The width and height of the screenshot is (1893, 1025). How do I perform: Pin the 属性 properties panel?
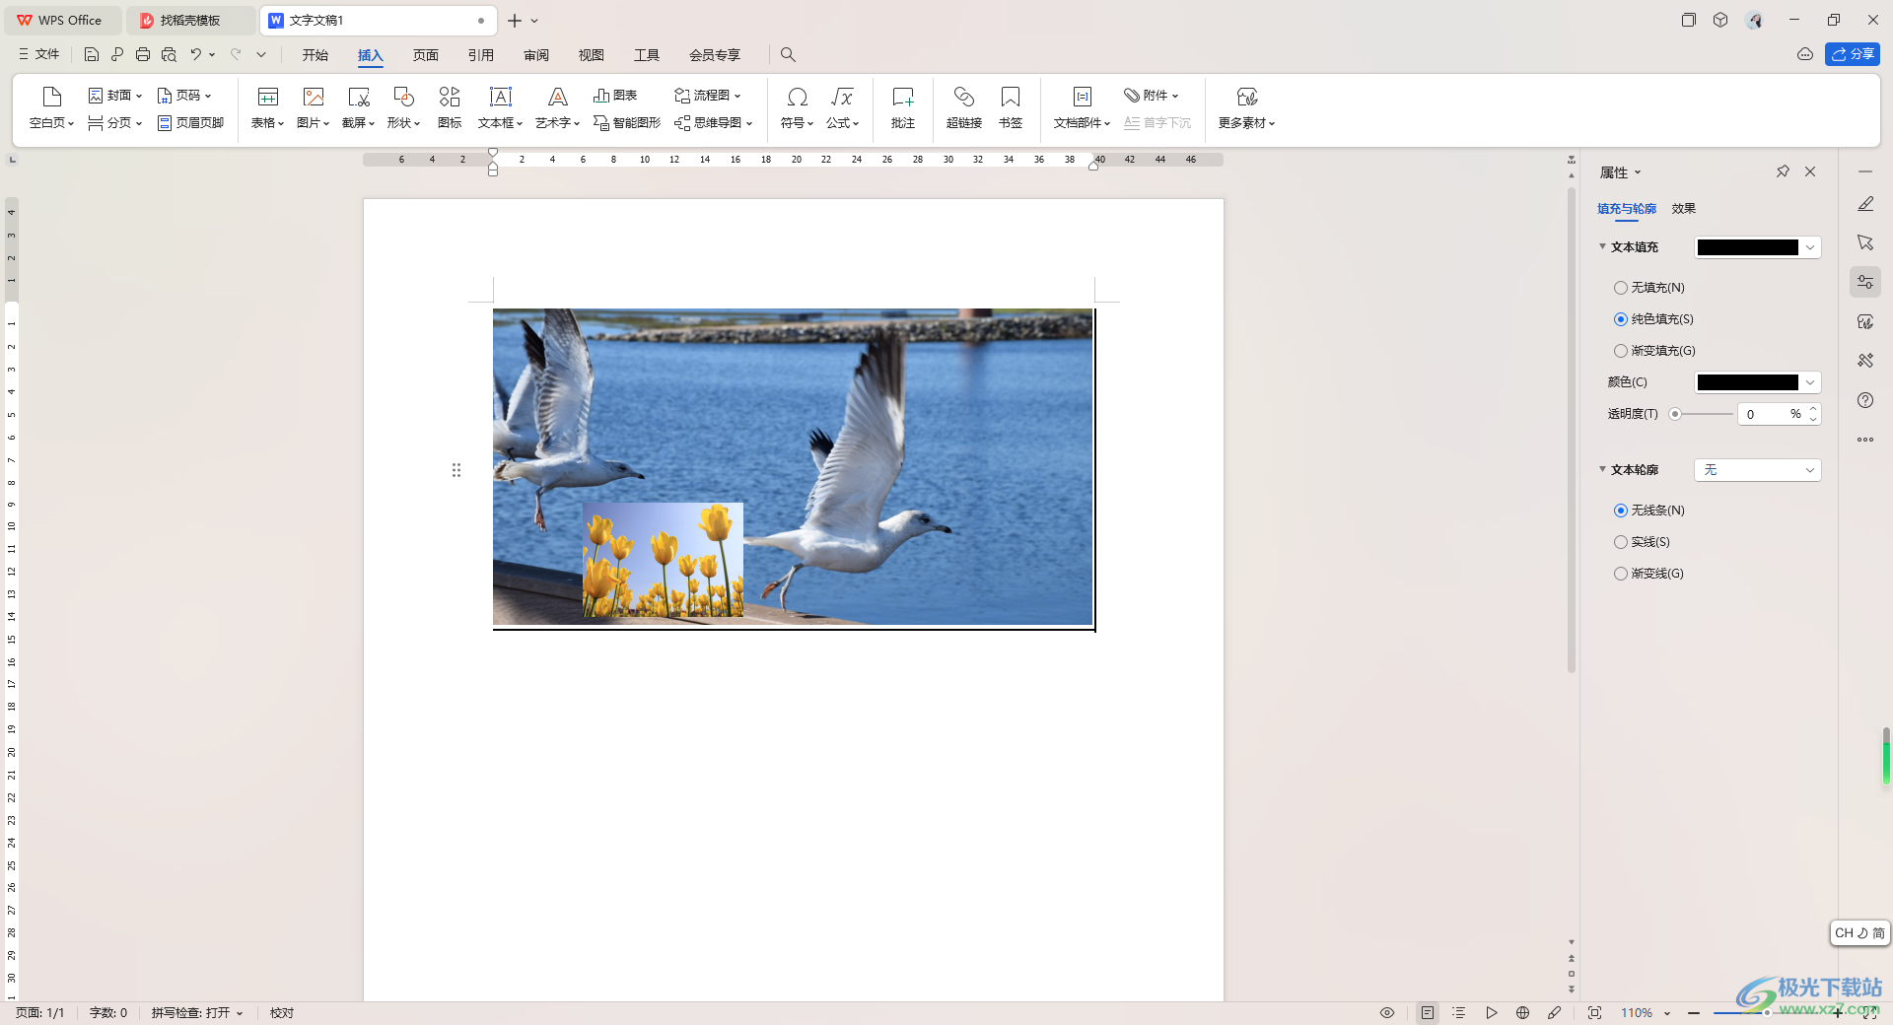tap(1783, 171)
